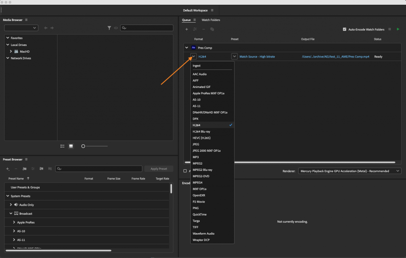
Task: Click the Media Browser search field
Action: pyautogui.click(x=147, y=28)
